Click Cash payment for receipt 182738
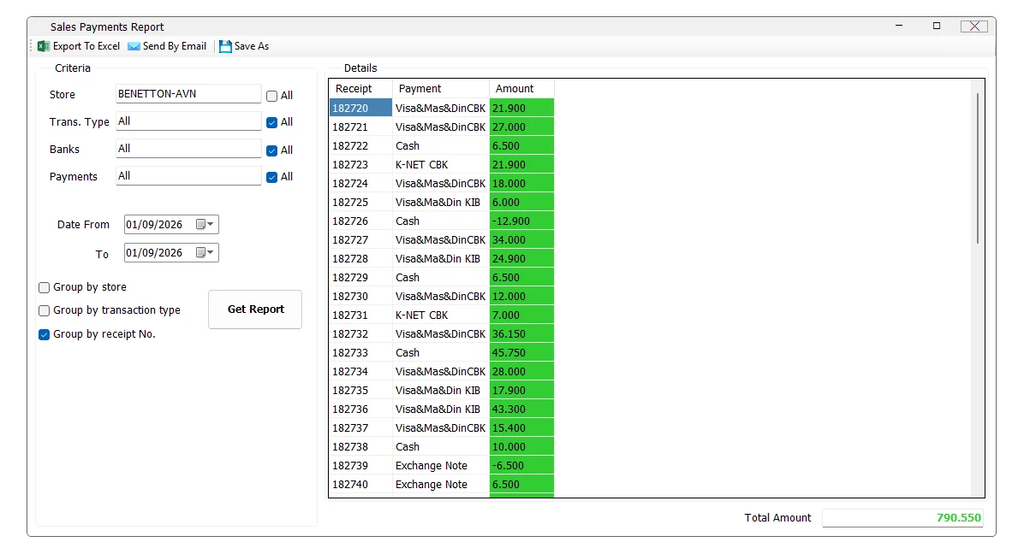1018x548 pixels. 441,447
